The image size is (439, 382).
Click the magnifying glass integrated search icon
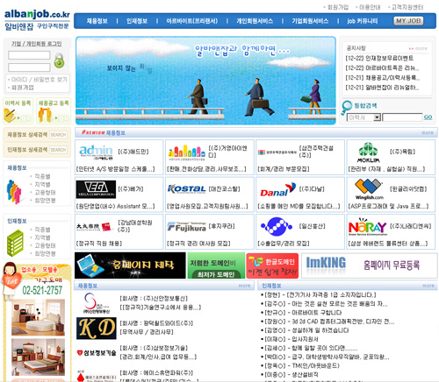coord(347,108)
